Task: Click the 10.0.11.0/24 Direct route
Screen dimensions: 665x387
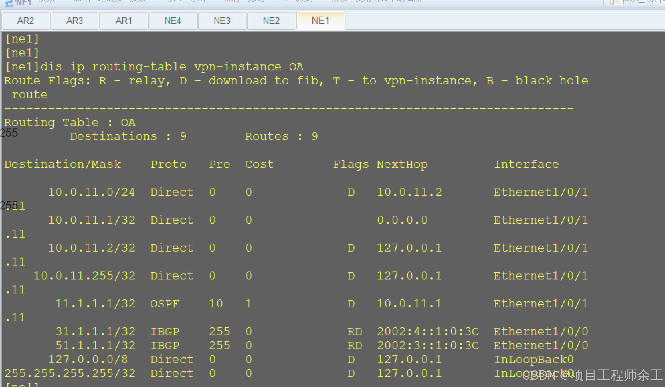Action: pyautogui.click(x=92, y=192)
